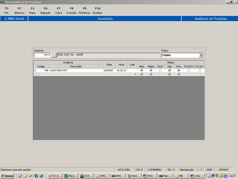This screenshot has width=238, height=179.
Task: Click the Depósito lookup button
Action: (54, 55)
